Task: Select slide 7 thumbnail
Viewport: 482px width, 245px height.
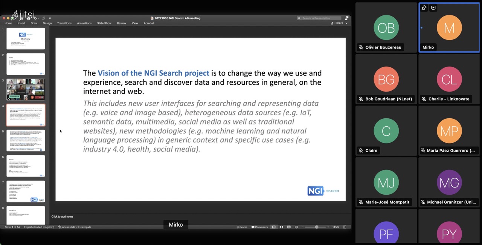Action: pos(26,192)
